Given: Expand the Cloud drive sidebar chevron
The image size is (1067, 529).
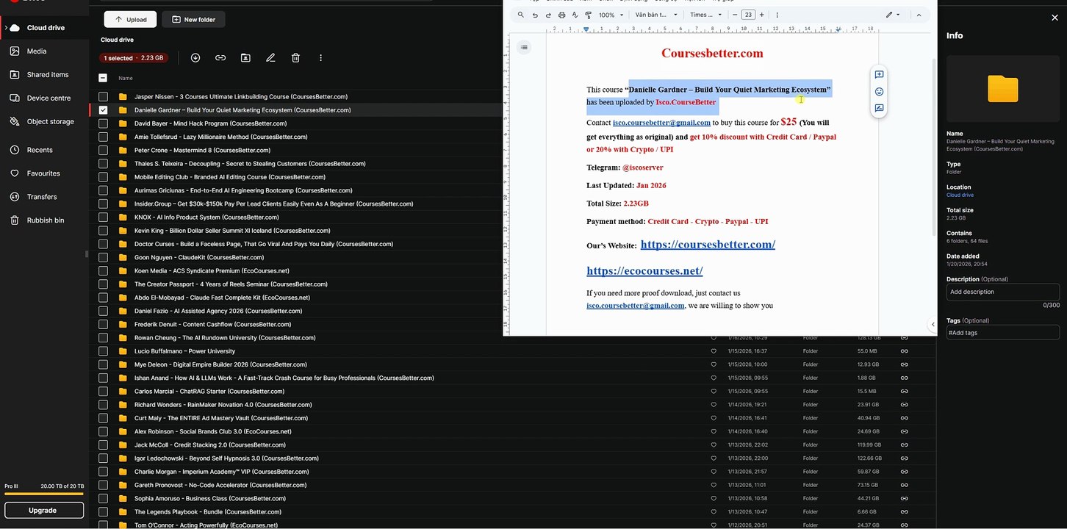Looking at the screenshot, I should click(x=6, y=28).
